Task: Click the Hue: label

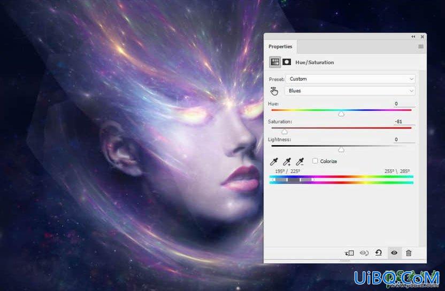Action: point(273,104)
